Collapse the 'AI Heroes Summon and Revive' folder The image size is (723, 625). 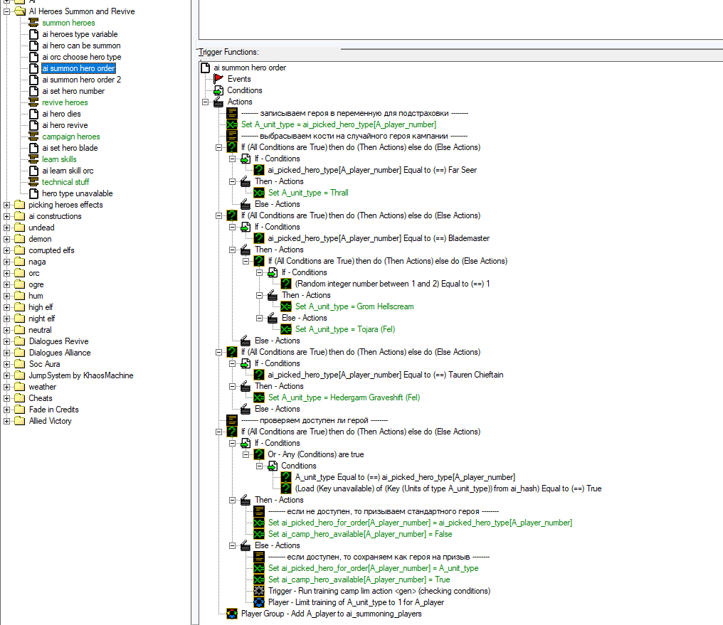7,11
